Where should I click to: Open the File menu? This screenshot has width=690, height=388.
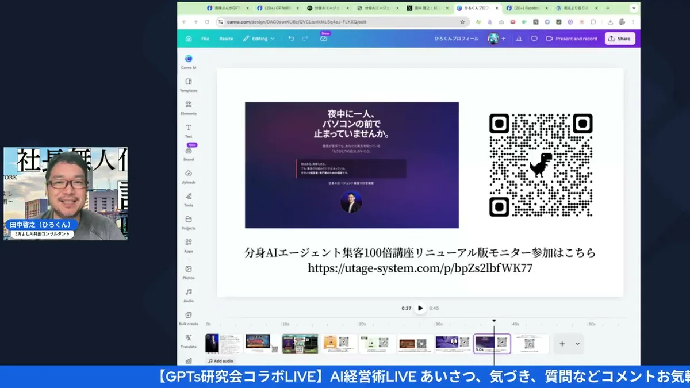205,39
